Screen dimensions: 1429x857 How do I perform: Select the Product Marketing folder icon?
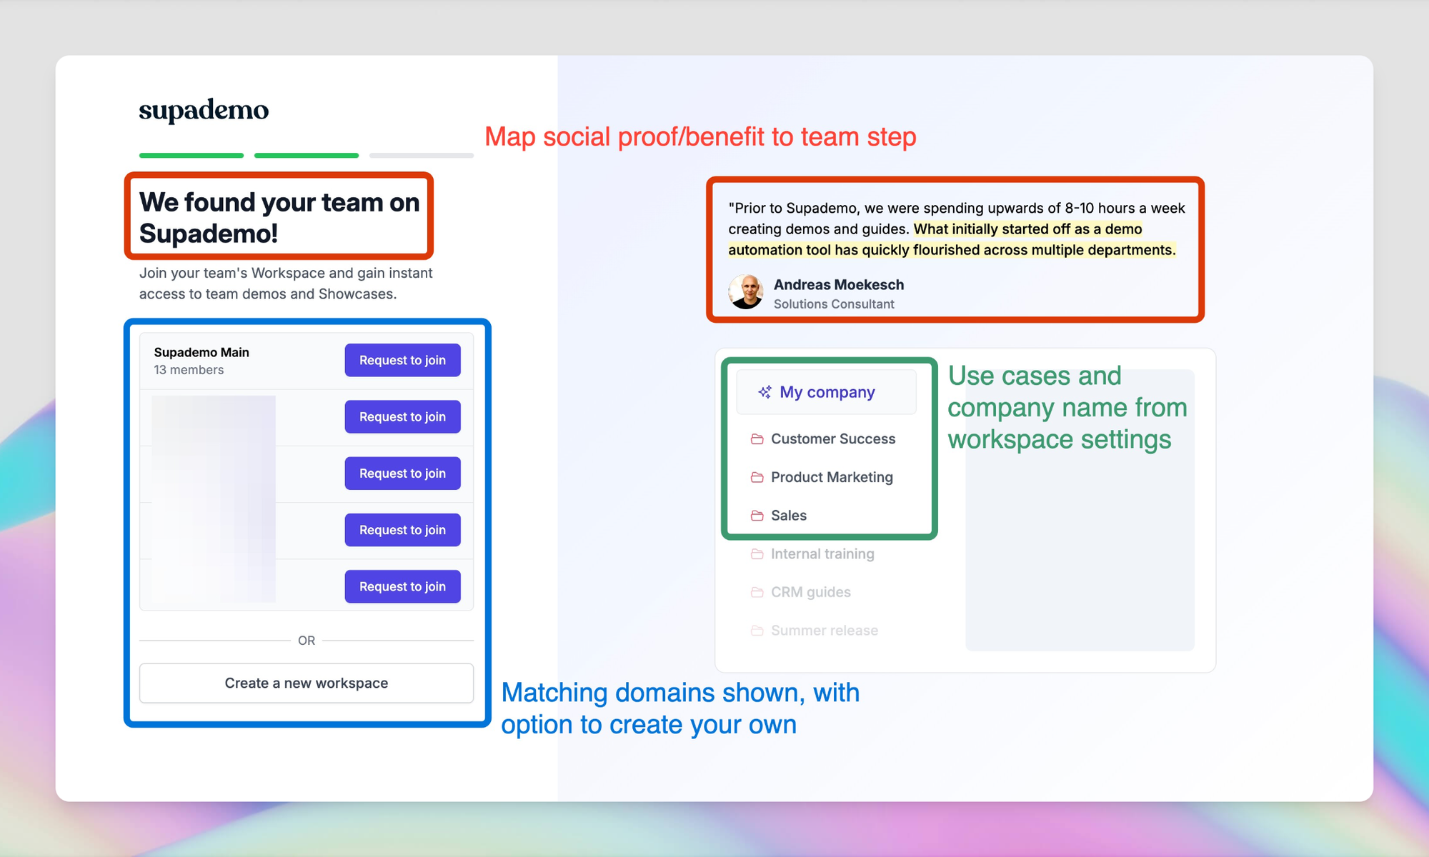[x=757, y=477]
